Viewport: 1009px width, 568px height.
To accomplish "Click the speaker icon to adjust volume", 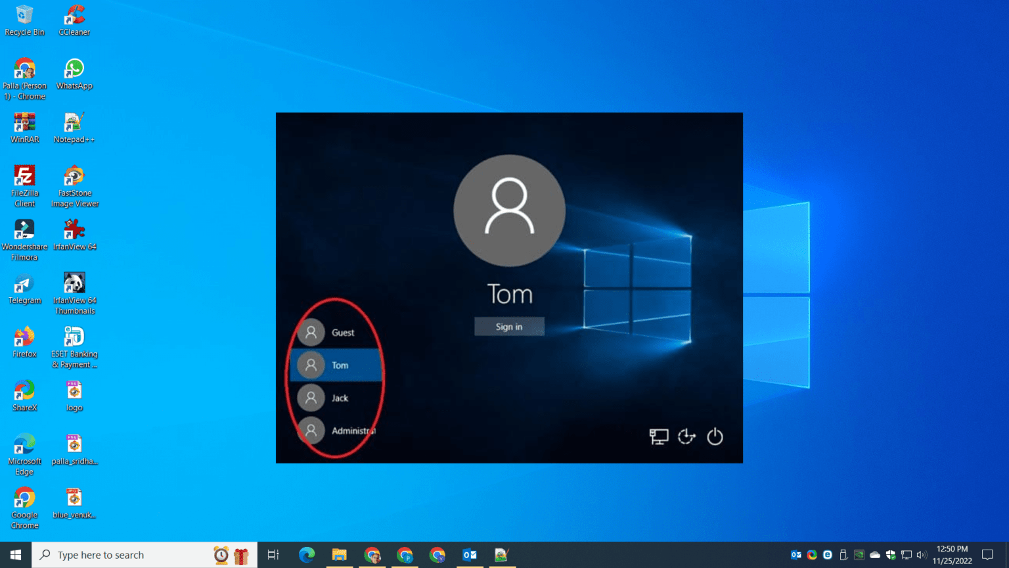I will point(922,554).
